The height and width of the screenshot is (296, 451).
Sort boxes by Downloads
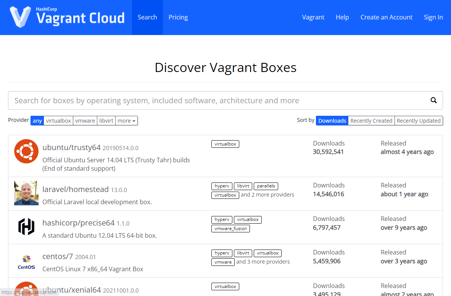(x=332, y=121)
